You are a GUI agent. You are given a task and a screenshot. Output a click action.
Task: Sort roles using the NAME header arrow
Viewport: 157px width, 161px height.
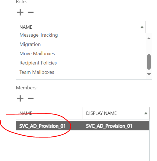142,27
